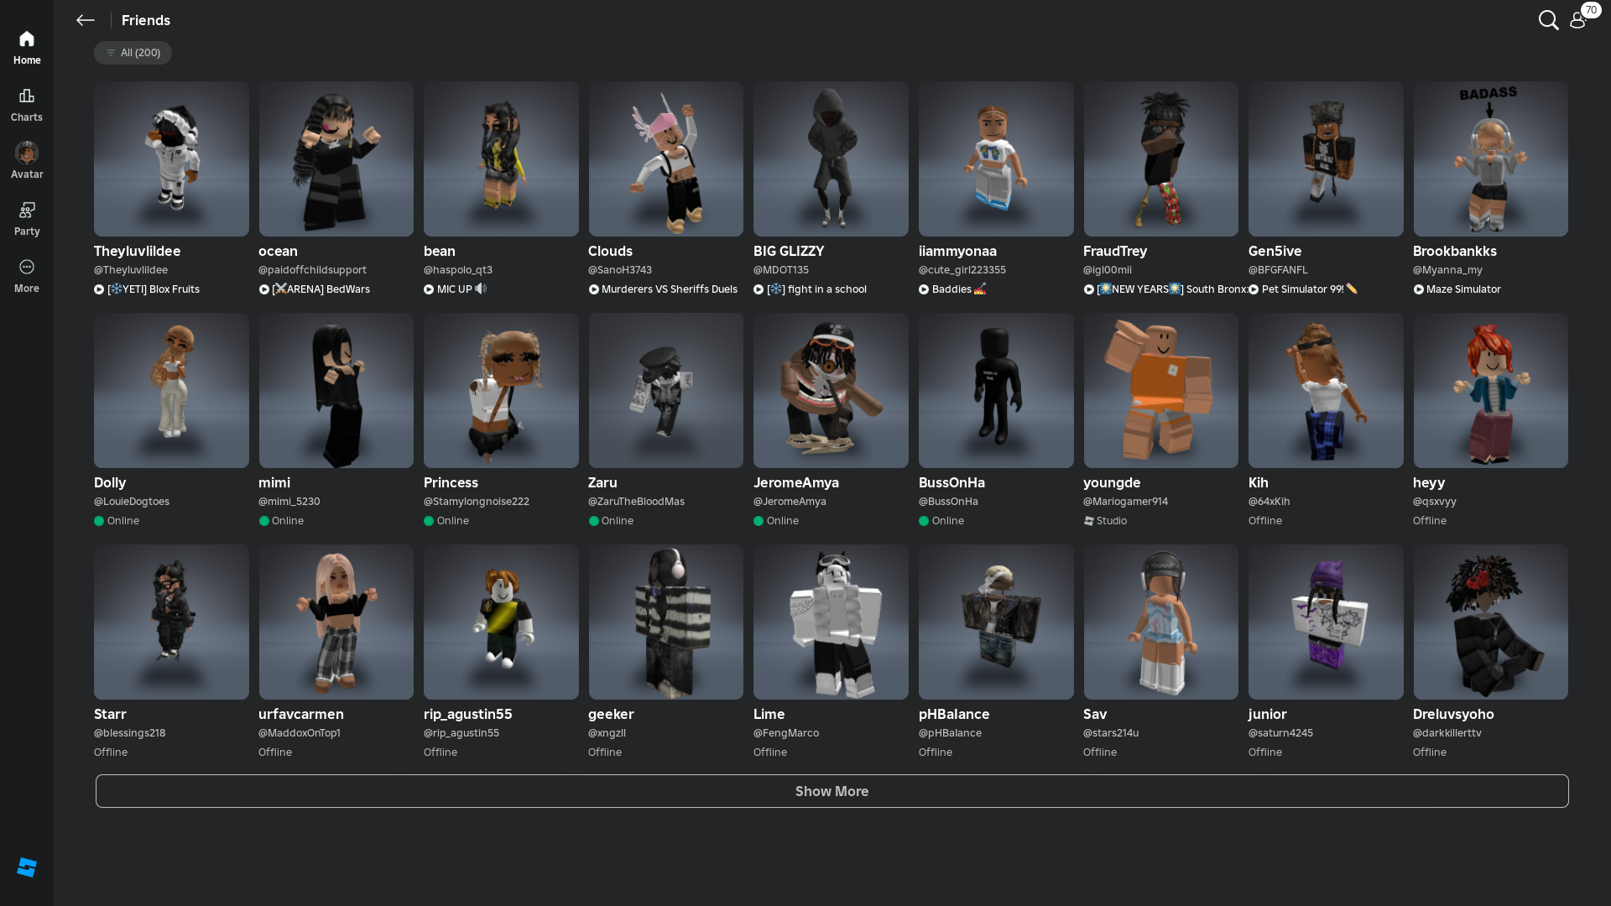Viewport: 1611px width, 906px height.
Task: Go back using the arrow icon
Action: [85, 20]
